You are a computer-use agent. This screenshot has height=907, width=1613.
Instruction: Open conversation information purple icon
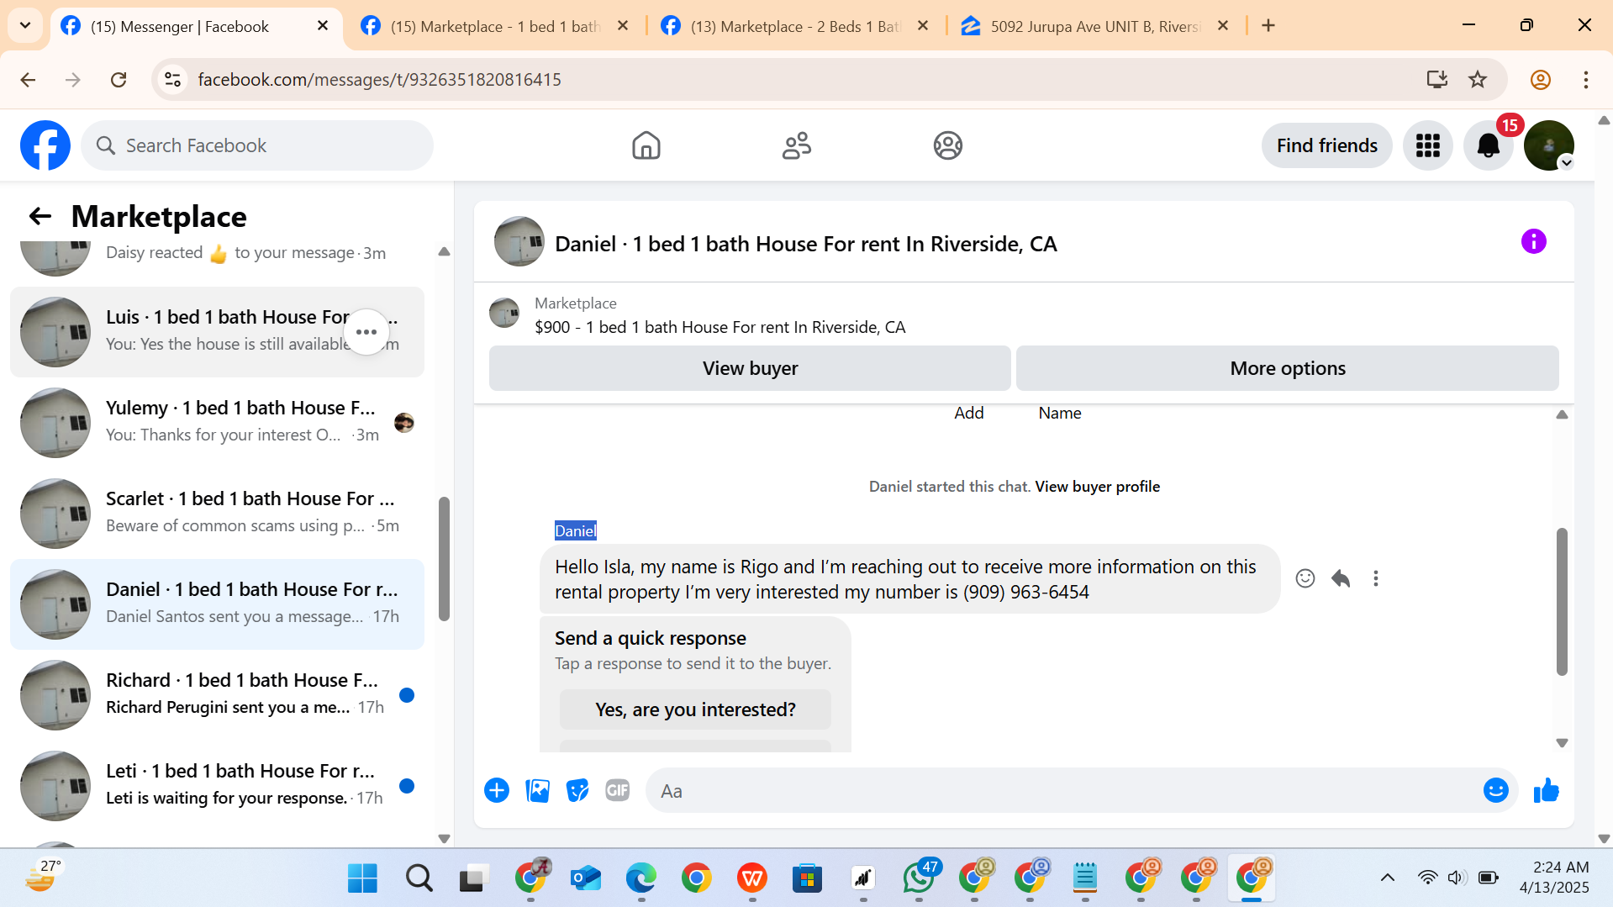(x=1533, y=242)
